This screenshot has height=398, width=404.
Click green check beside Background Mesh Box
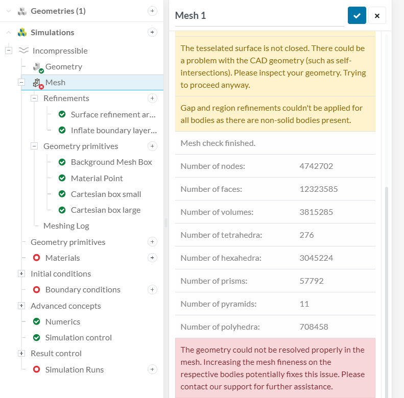click(x=62, y=162)
